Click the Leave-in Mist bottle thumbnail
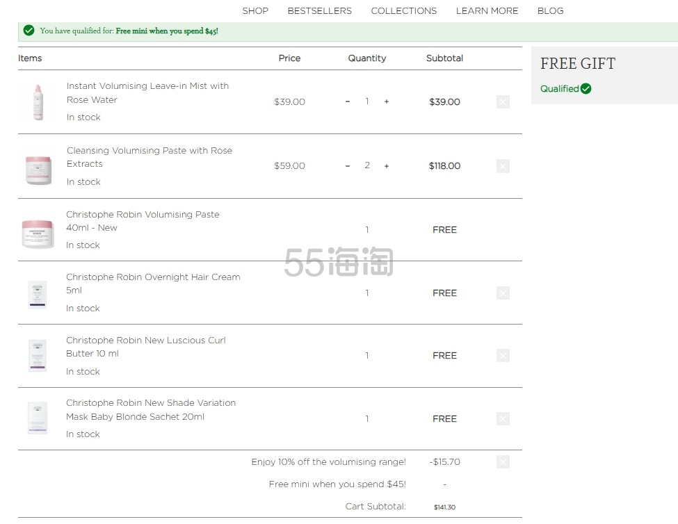 tap(38, 102)
